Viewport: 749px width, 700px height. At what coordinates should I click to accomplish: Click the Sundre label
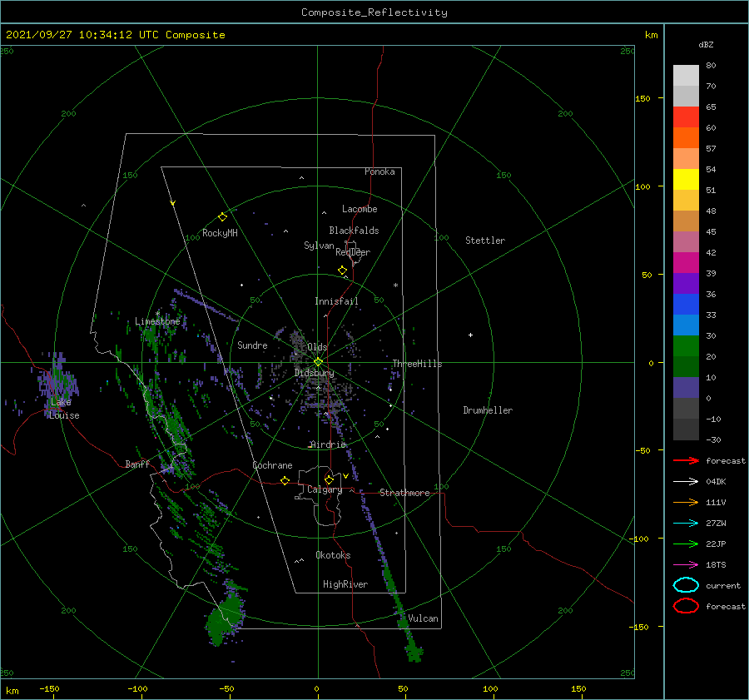coord(252,345)
